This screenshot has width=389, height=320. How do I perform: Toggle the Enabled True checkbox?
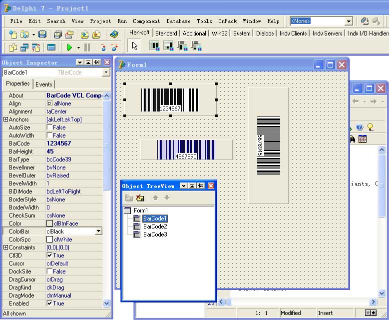point(49,303)
